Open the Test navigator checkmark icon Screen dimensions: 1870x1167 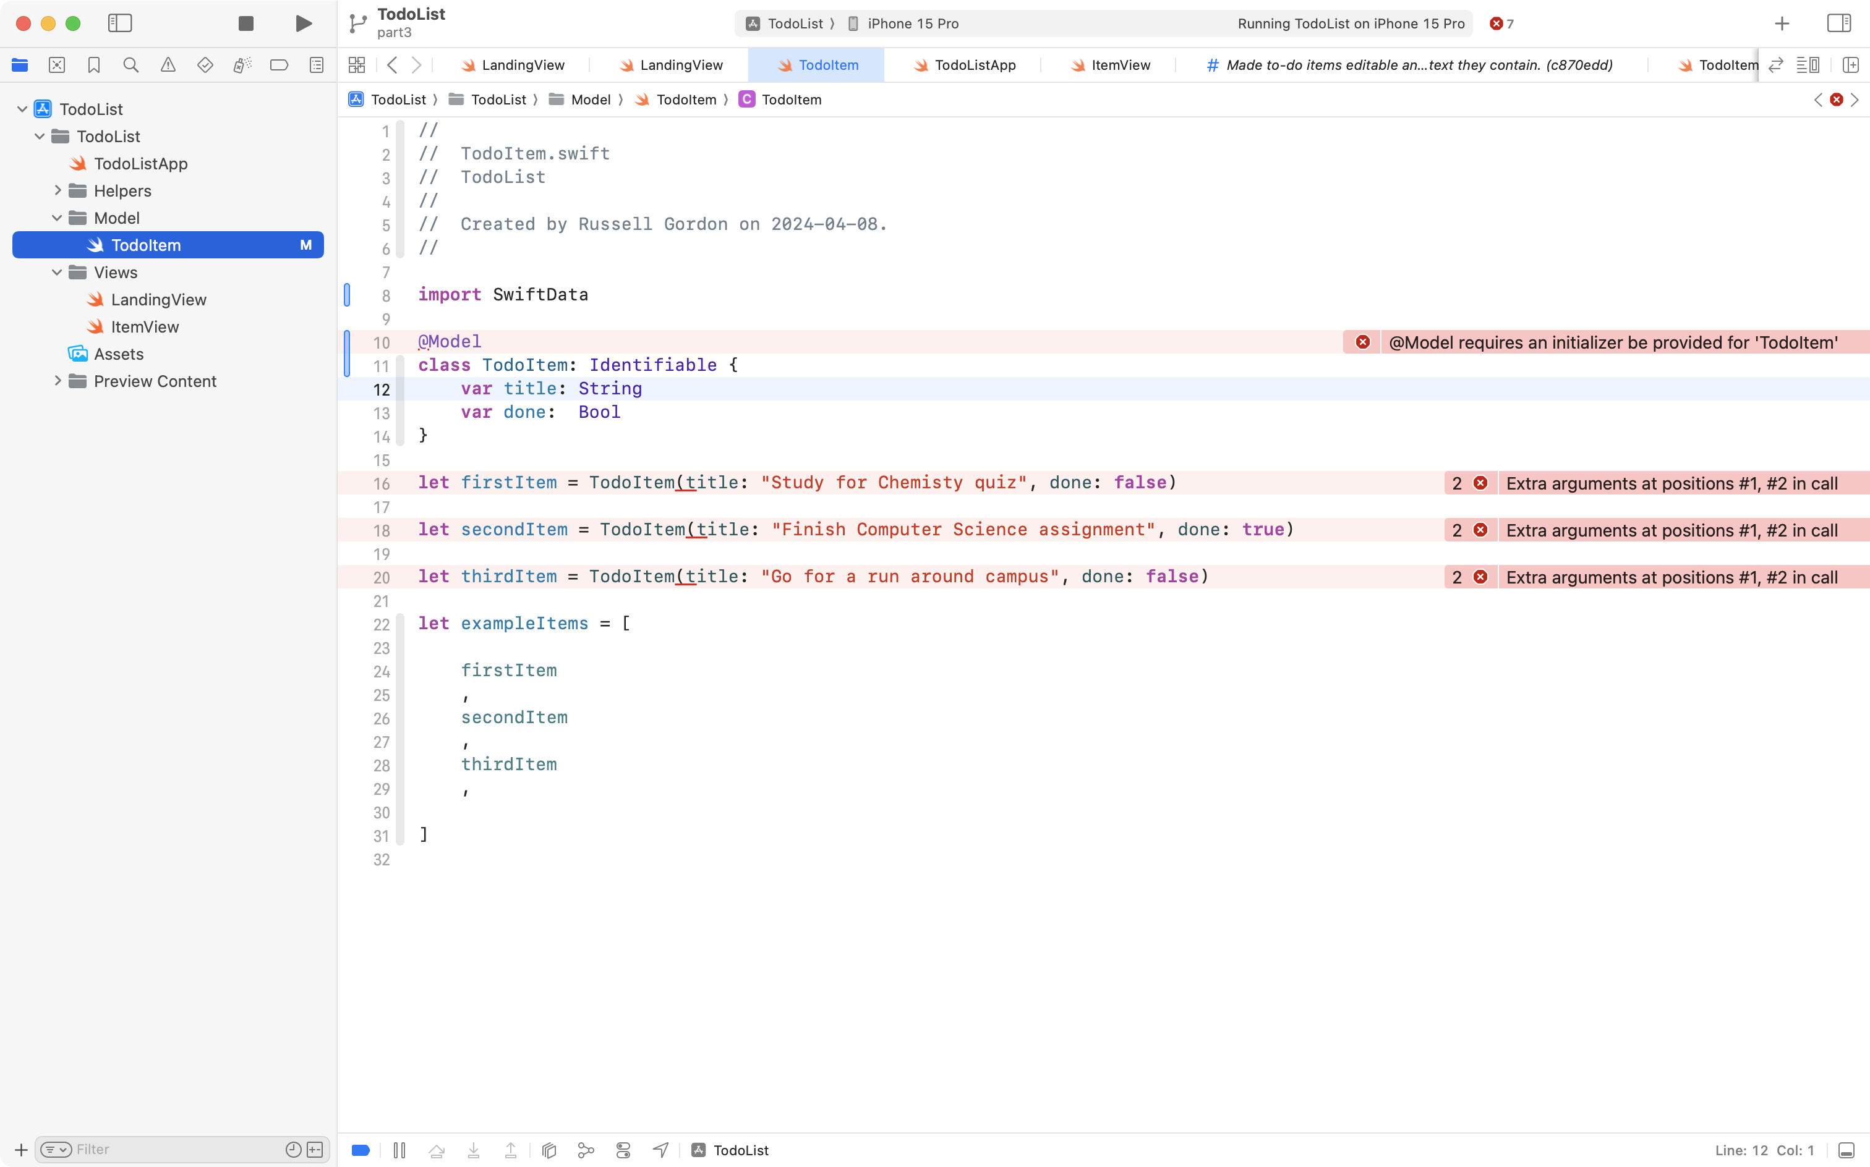tap(205, 65)
